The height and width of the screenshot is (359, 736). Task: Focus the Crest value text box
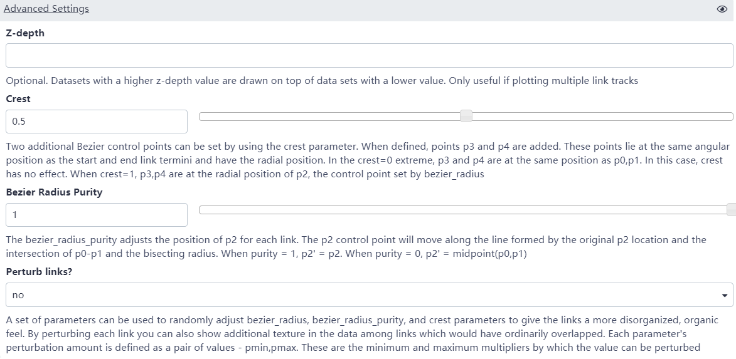(x=97, y=122)
